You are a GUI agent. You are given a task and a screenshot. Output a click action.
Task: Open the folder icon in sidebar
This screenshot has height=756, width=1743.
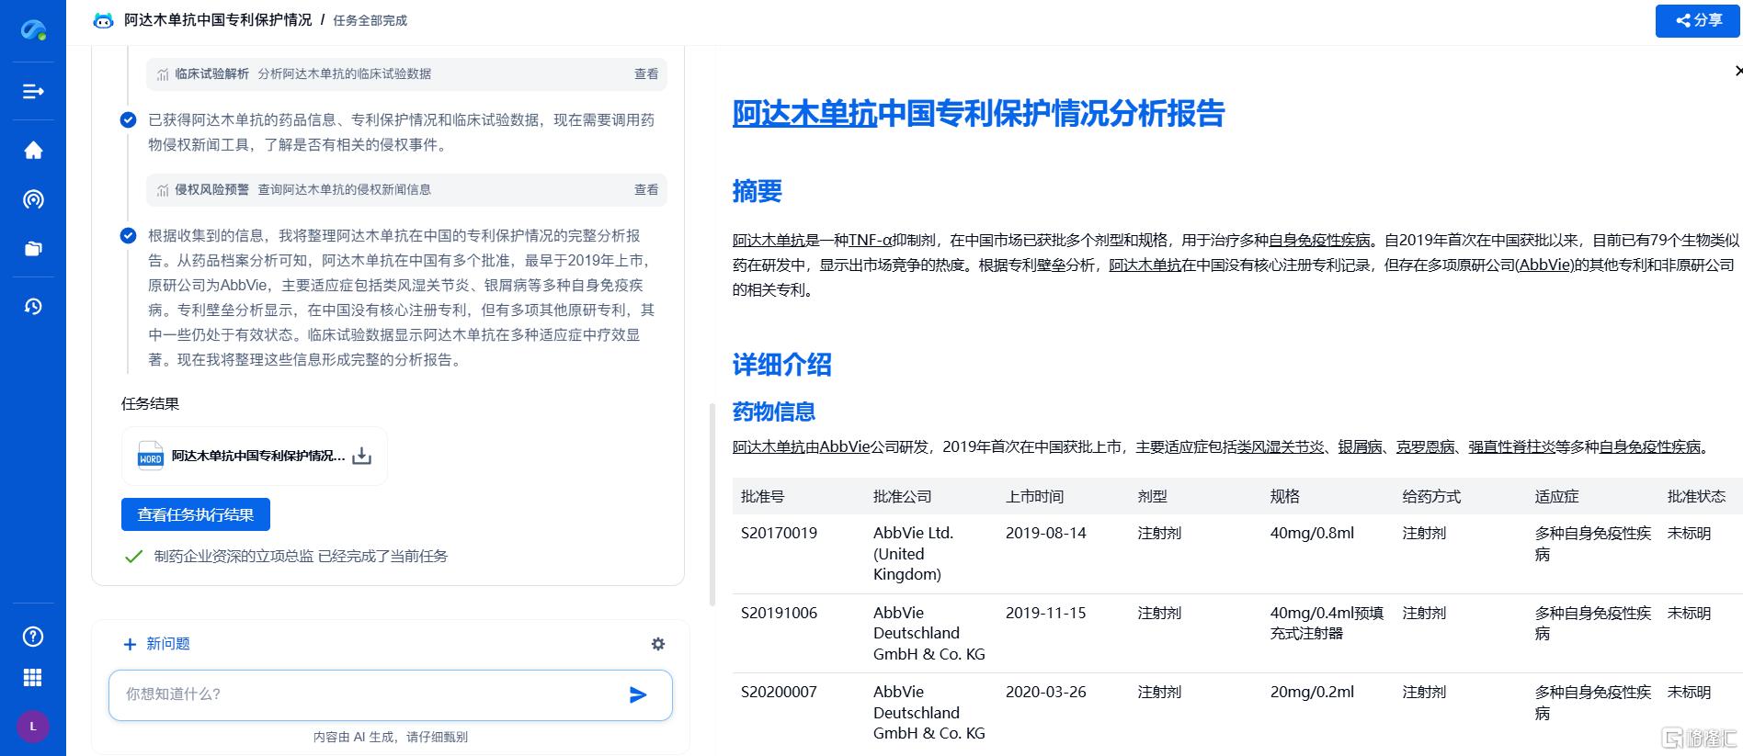pyautogui.click(x=33, y=249)
